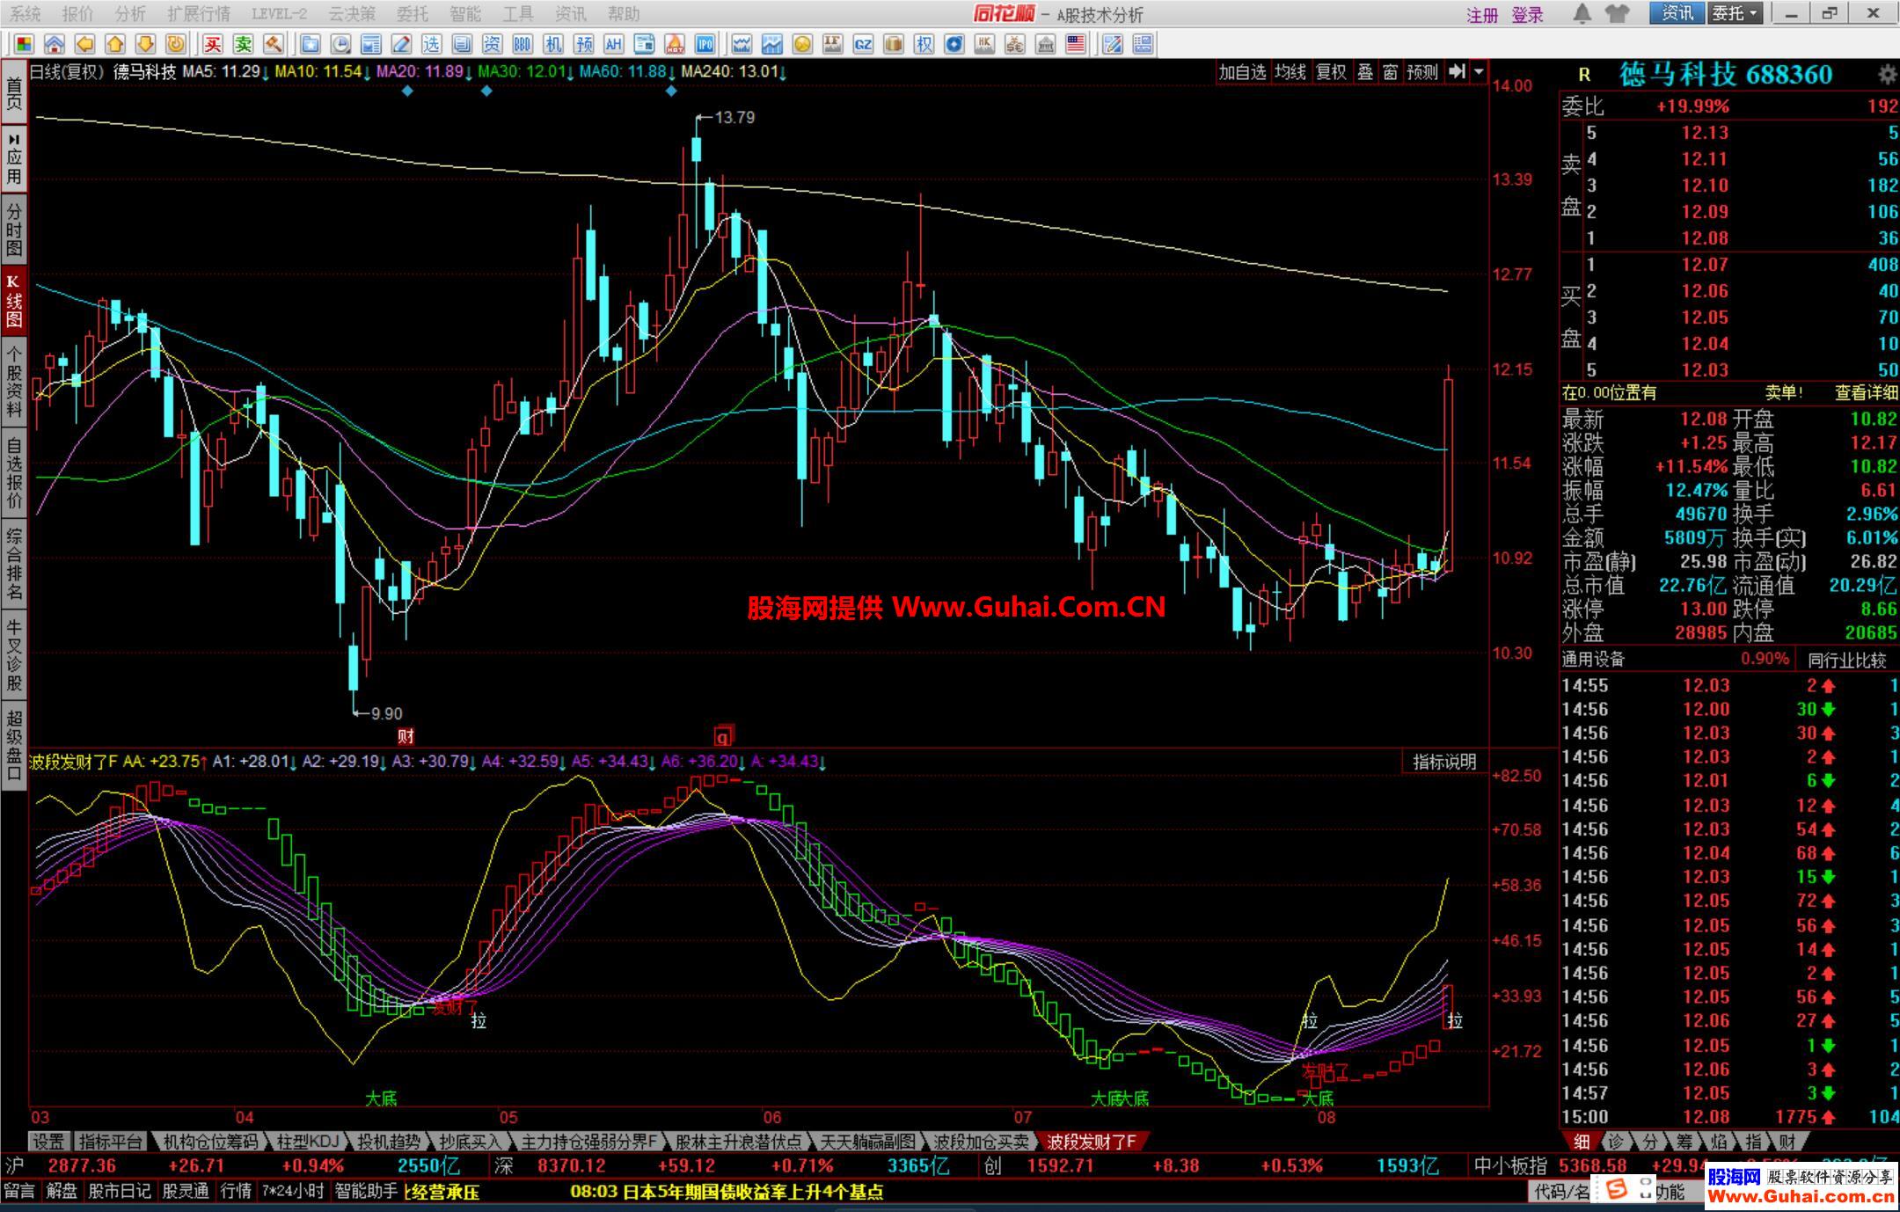Image resolution: width=1900 pixels, height=1212 pixels.
Task: Click the 指标说明 indicator description box
Action: pyautogui.click(x=1444, y=762)
